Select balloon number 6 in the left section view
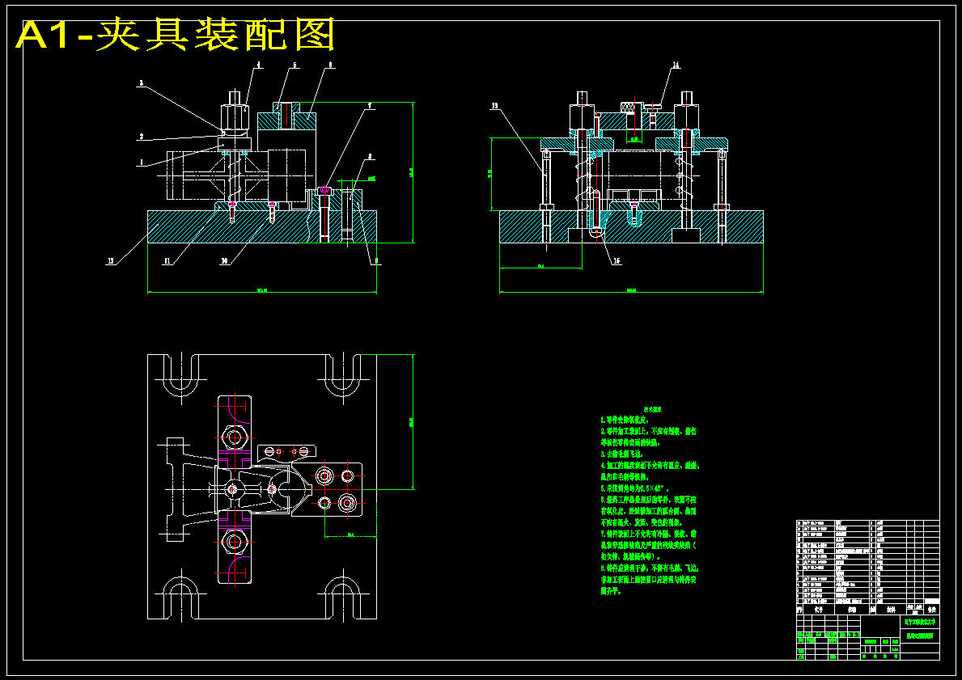 331,65
